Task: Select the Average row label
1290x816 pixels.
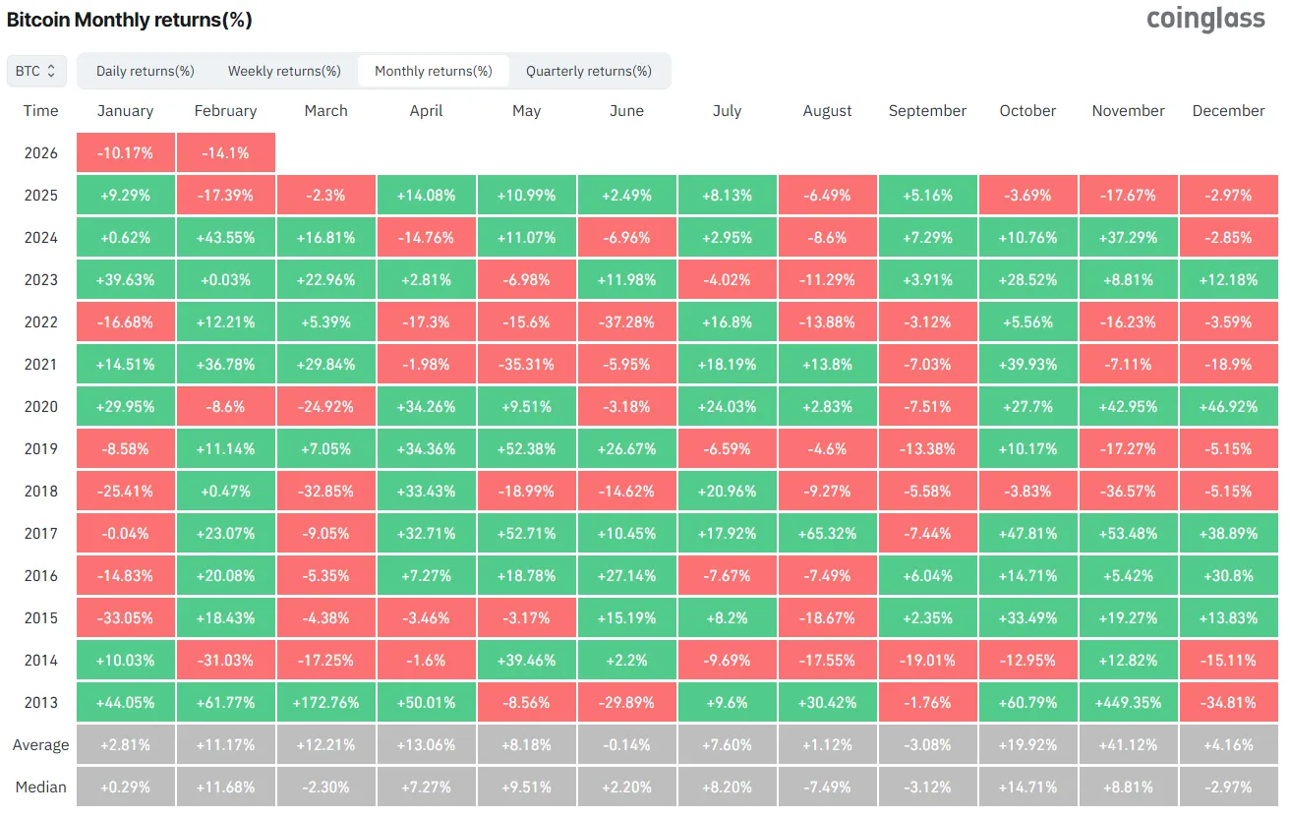Action: click(41, 745)
